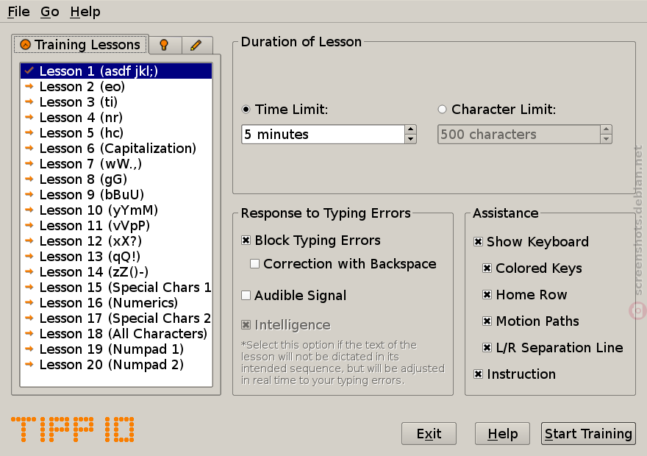The height and width of the screenshot is (456, 647).
Task: Click the Exit button
Action: [x=429, y=434]
